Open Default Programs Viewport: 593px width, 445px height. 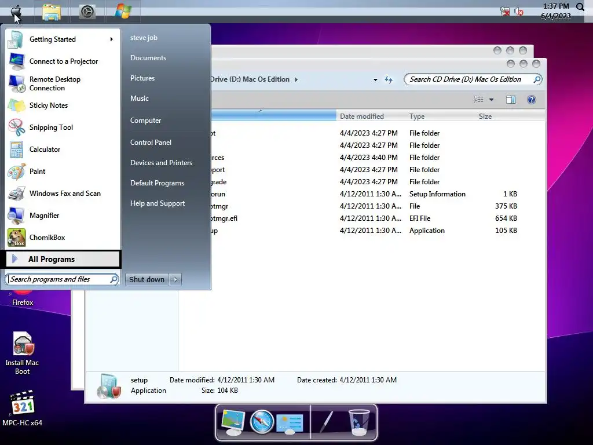(x=158, y=183)
